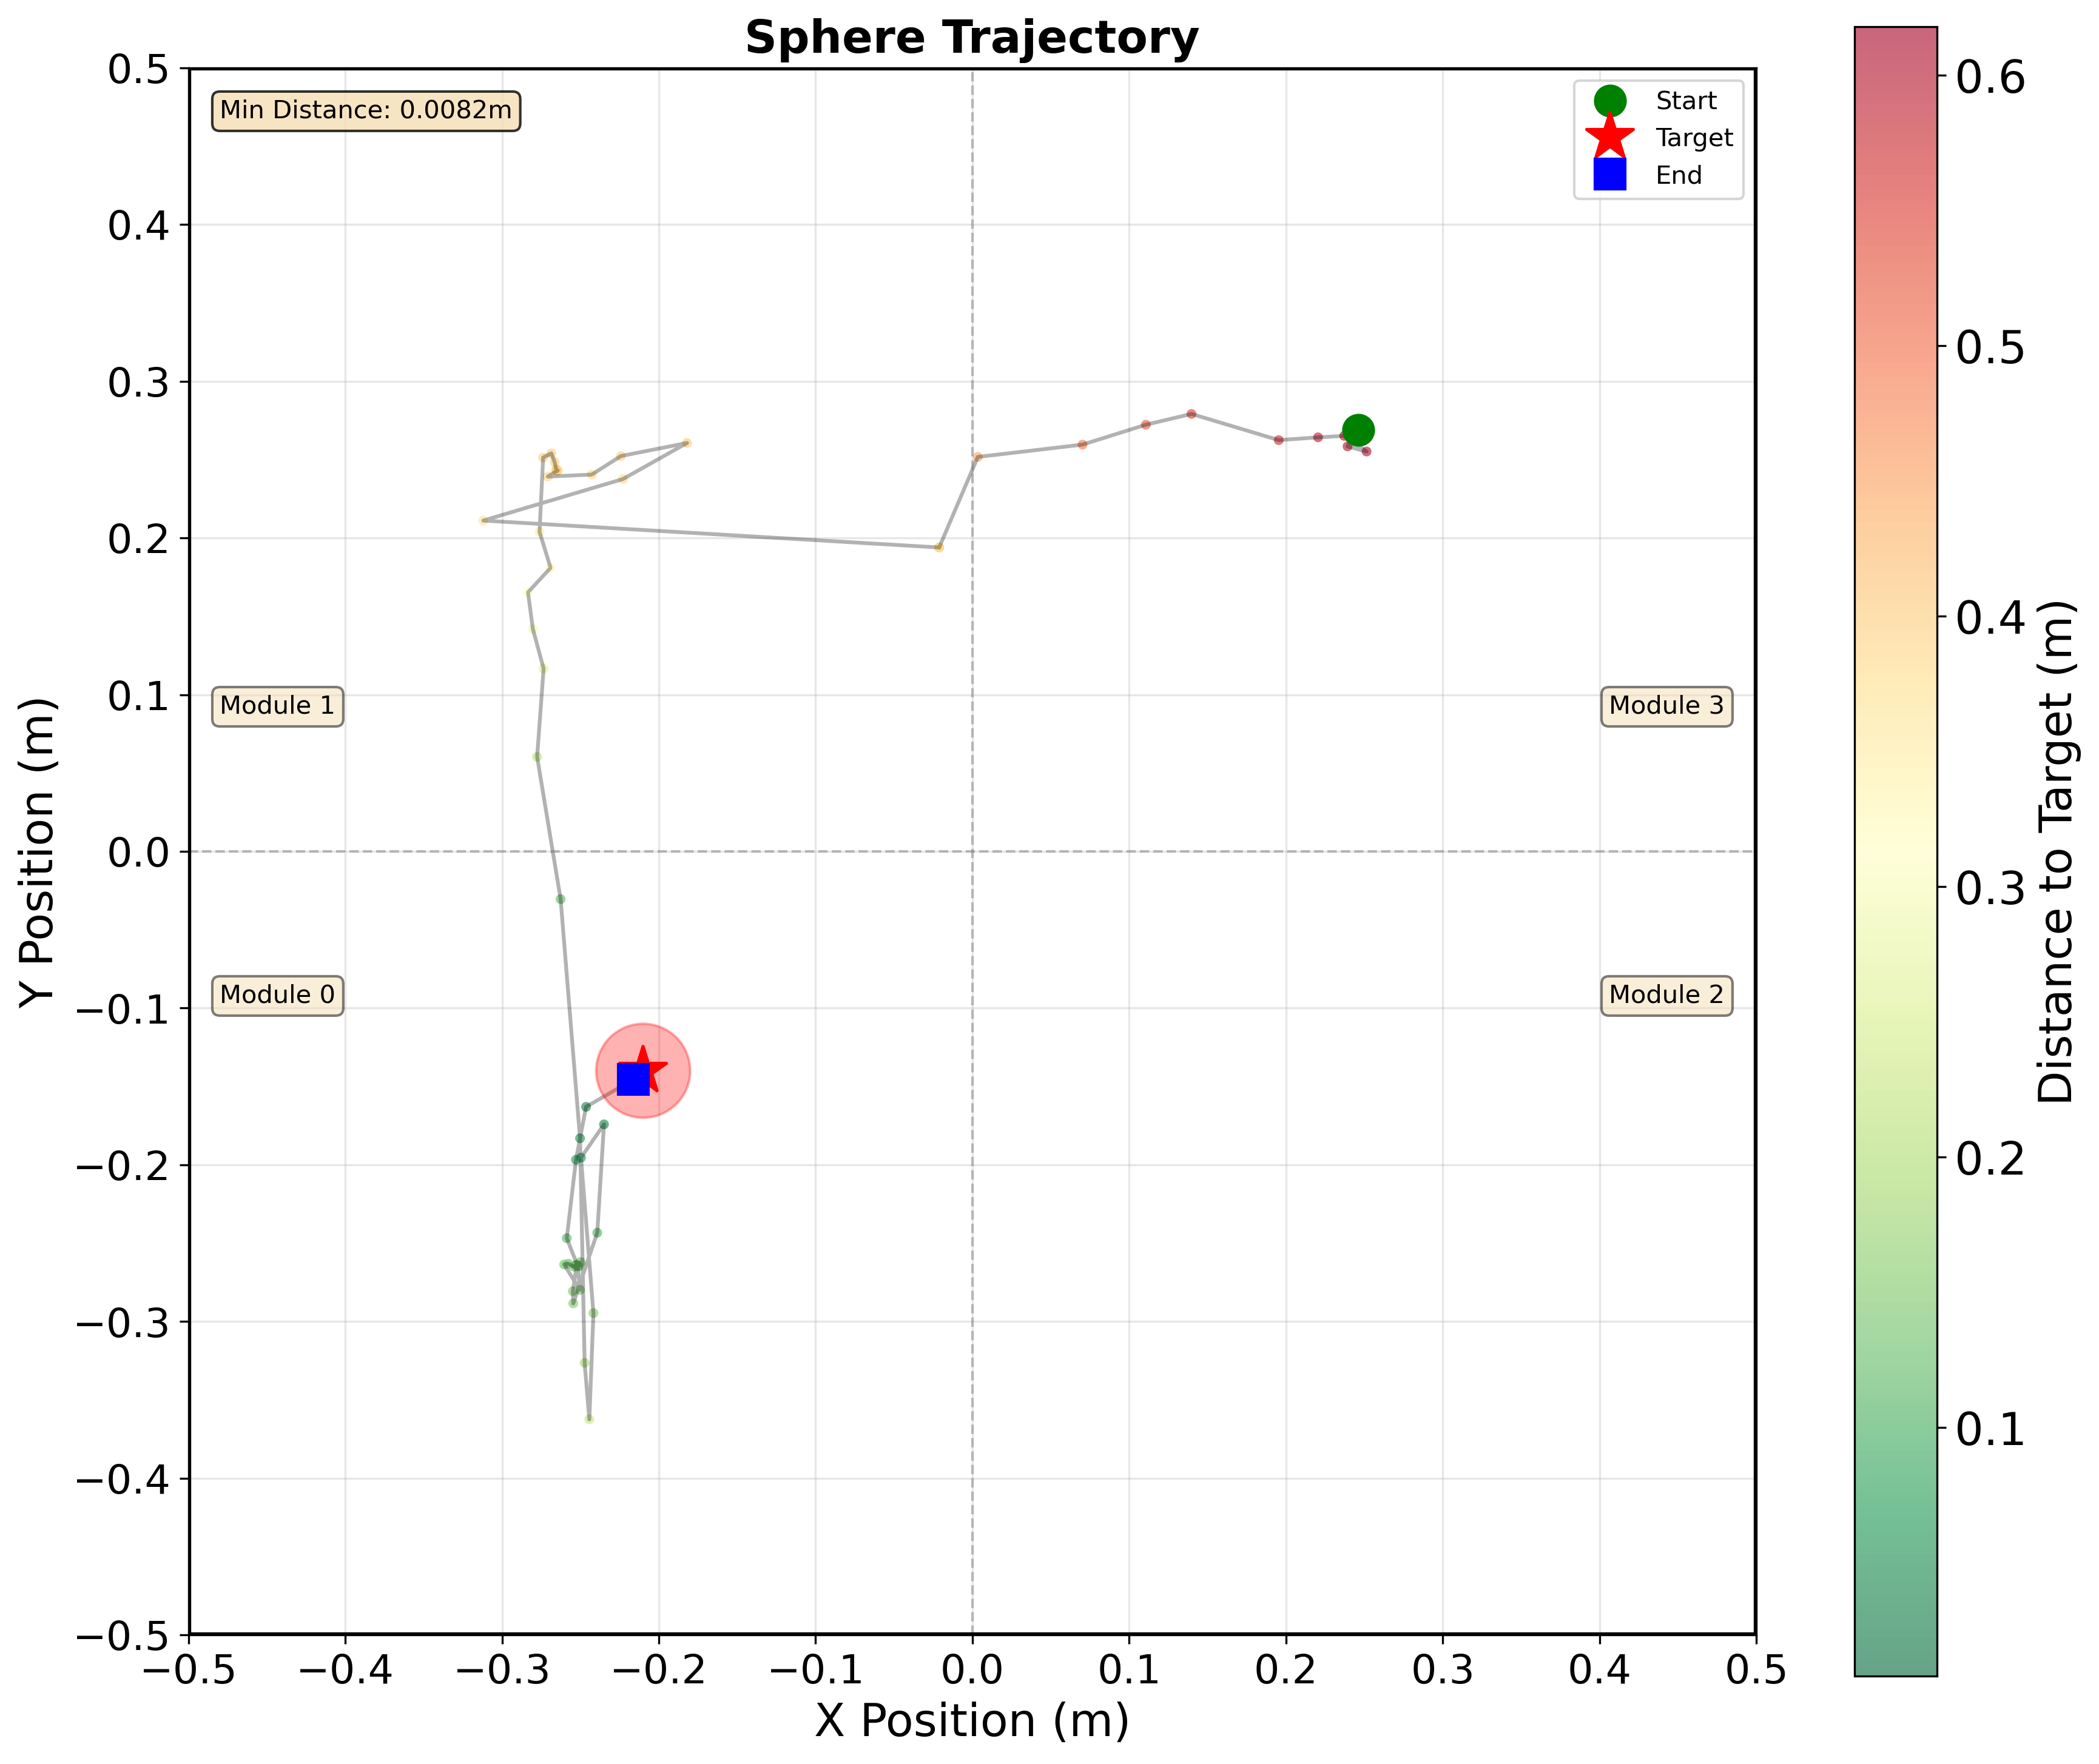Click the Distance to Target colorbar label
This screenshot has width=2099, height=1764.
pos(2057,850)
